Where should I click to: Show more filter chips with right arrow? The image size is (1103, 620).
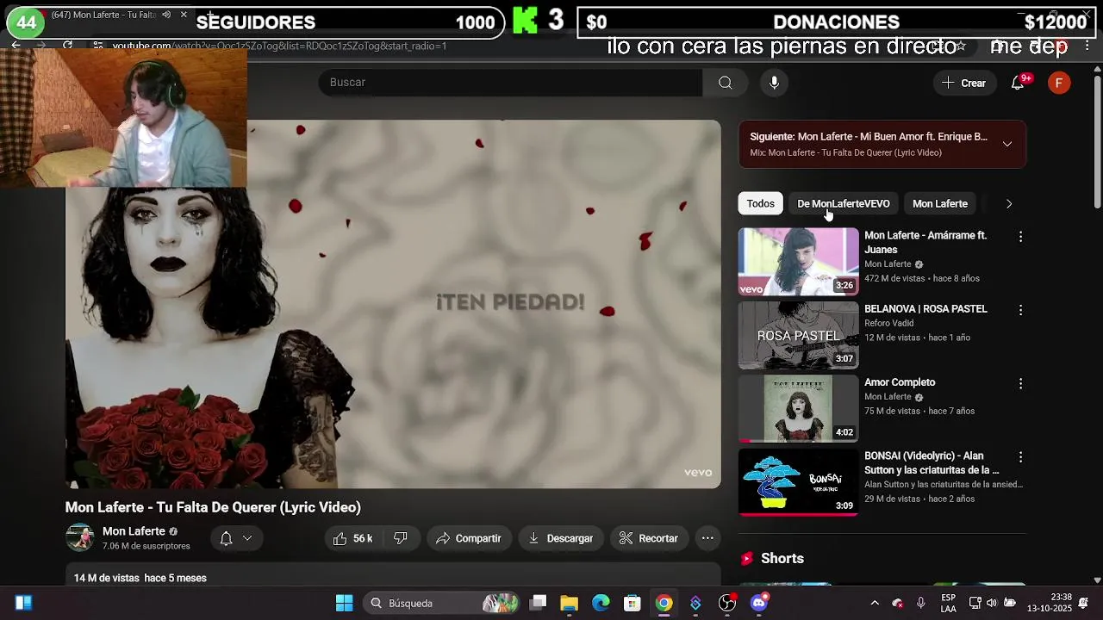tap(1009, 204)
